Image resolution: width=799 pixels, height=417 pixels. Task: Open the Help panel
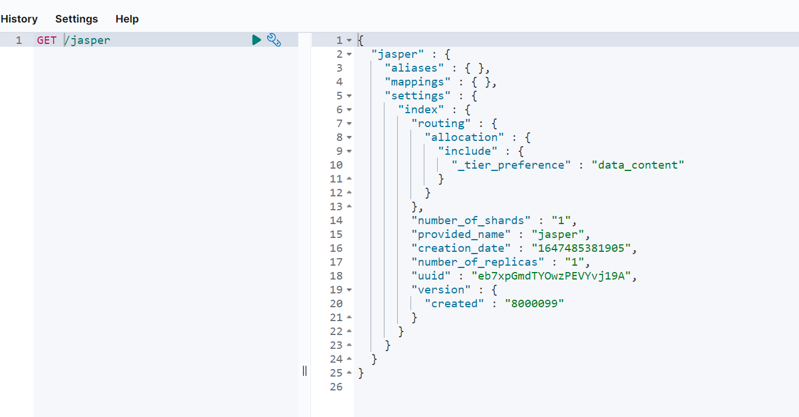(127, 19)
